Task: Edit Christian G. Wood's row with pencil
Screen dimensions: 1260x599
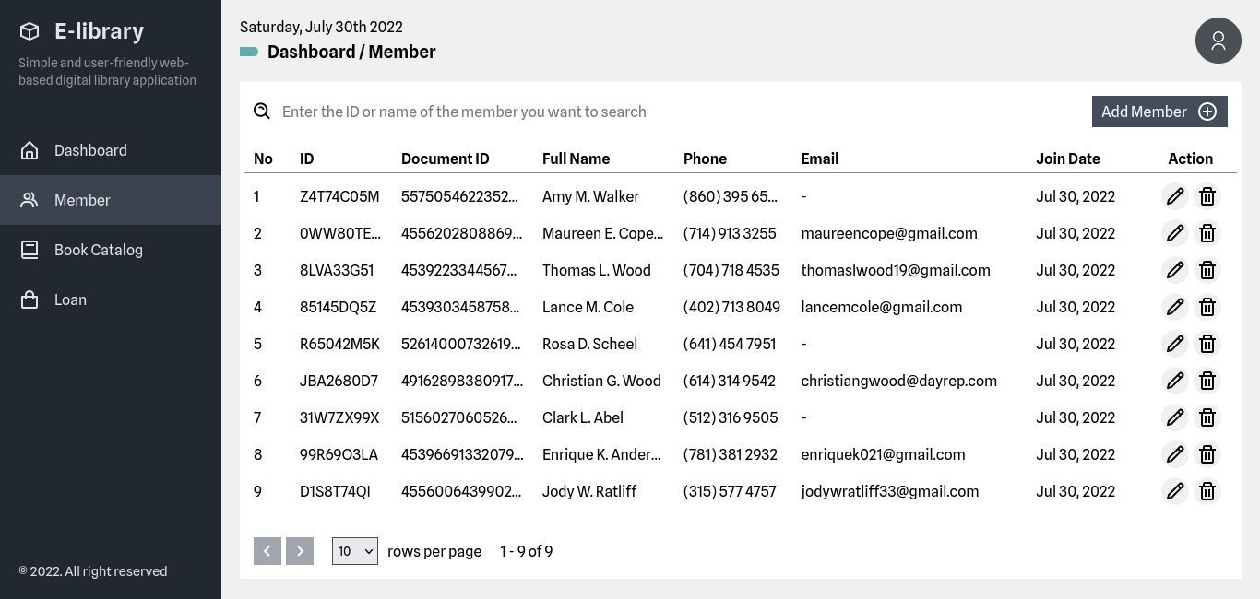Action: click(x=1175, y=381)
